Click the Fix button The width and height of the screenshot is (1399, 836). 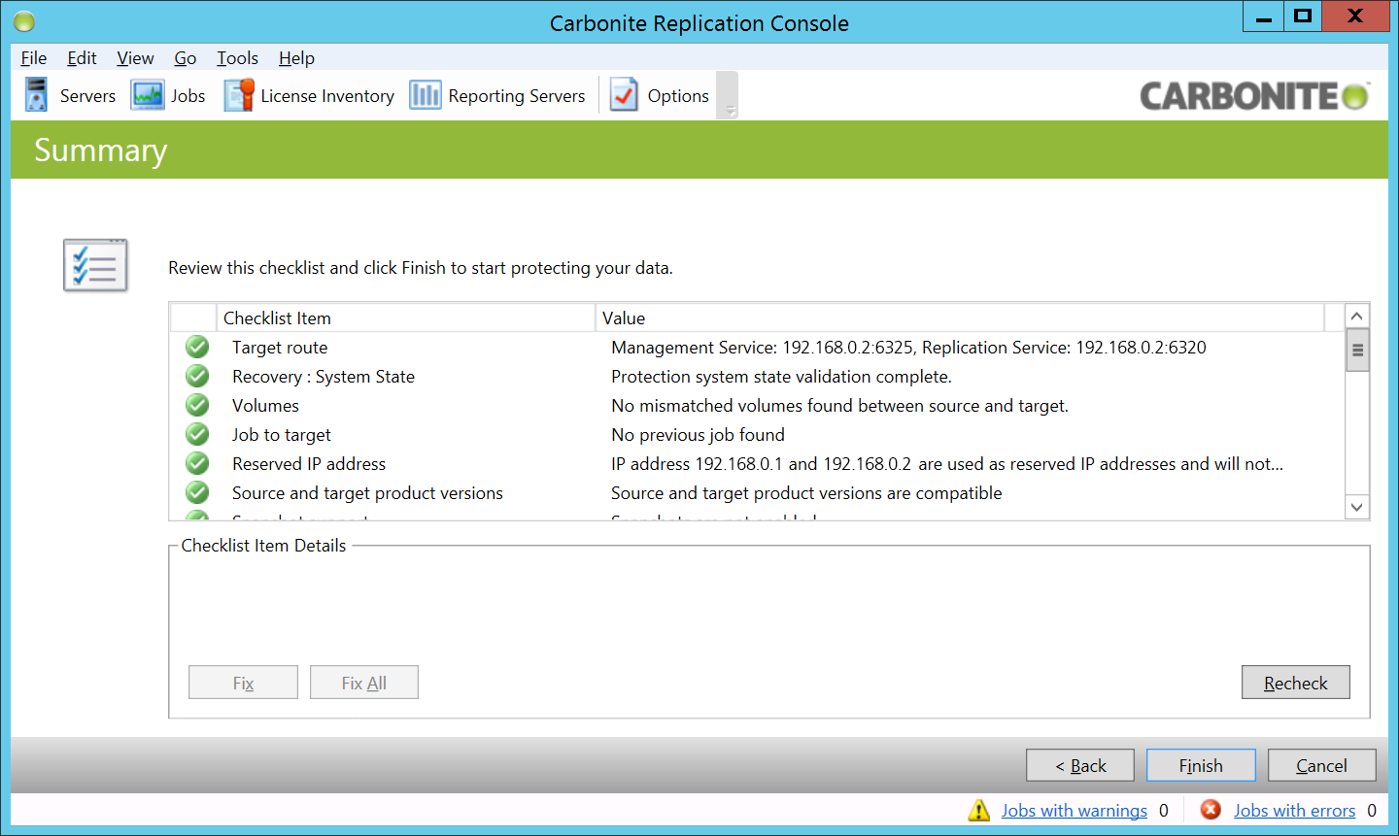coord(243,683)
